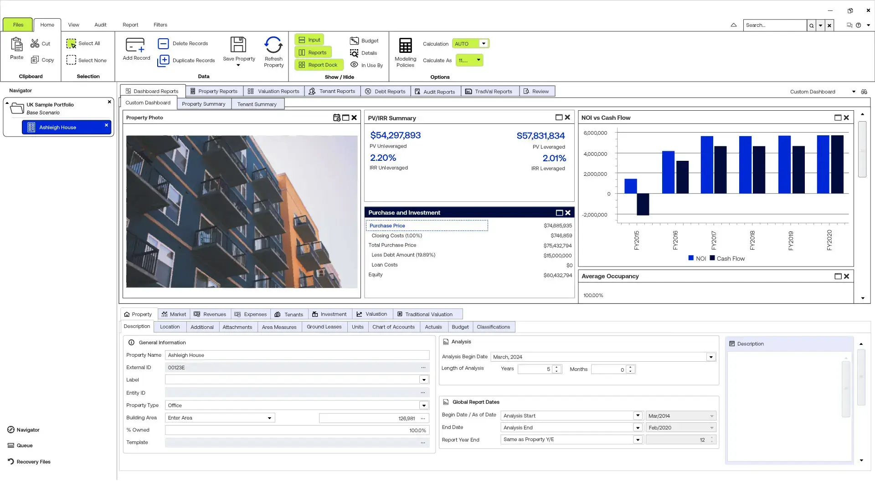Image resolution: width=875 pixels, height=492 pixels.
Task: Click the Select None button
Action: pos(87,60)
